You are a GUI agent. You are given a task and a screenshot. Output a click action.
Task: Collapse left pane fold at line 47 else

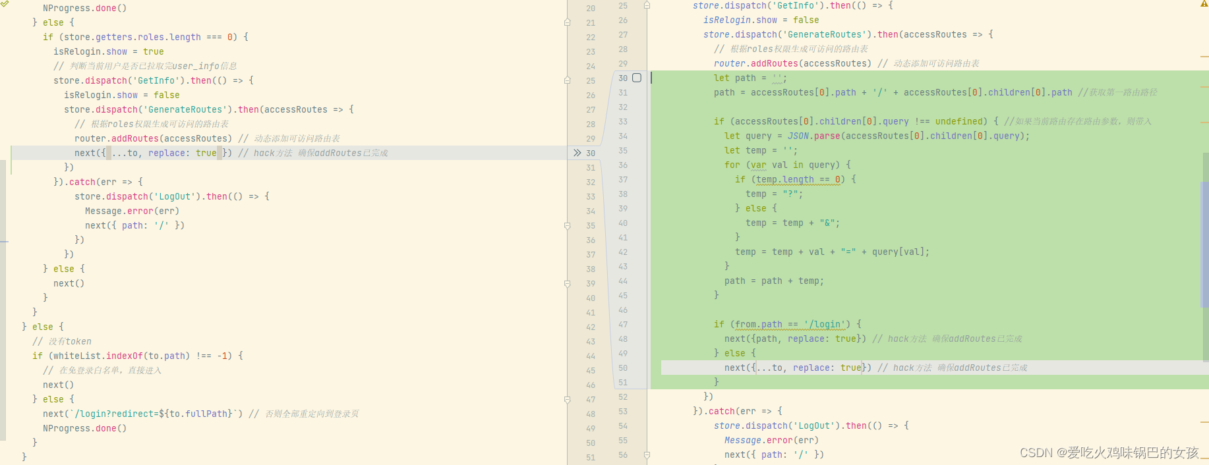(567, 399)
